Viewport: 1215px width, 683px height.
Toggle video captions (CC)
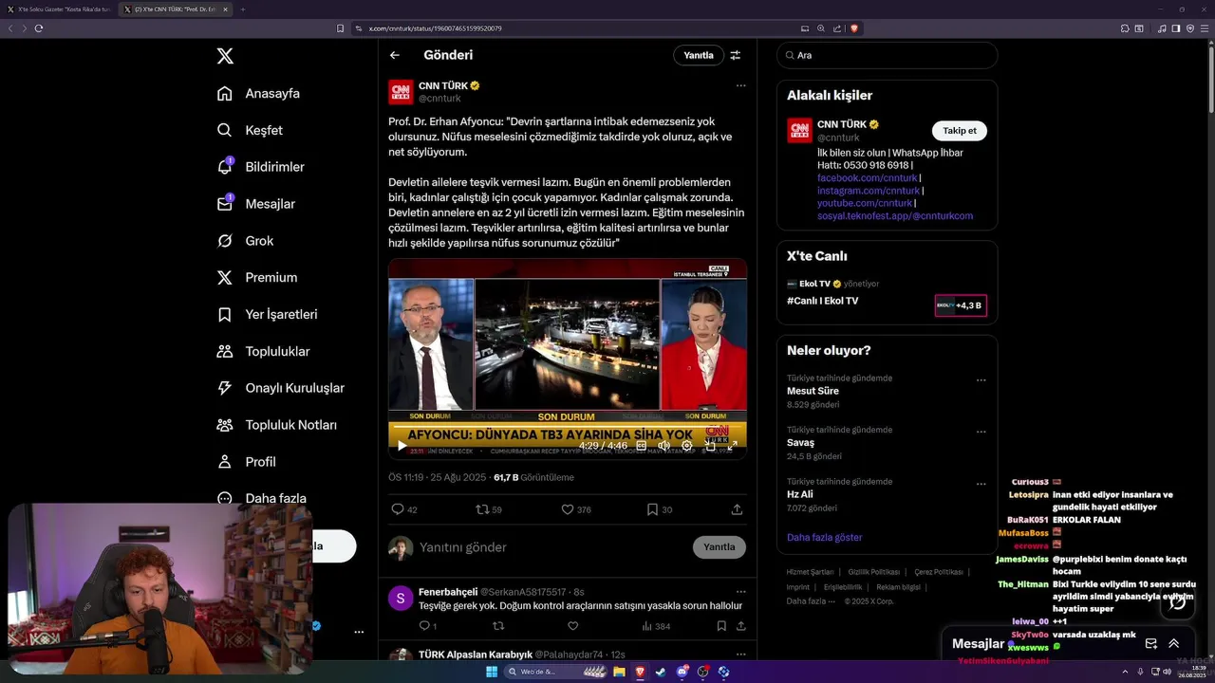click(x=642, y=445)
